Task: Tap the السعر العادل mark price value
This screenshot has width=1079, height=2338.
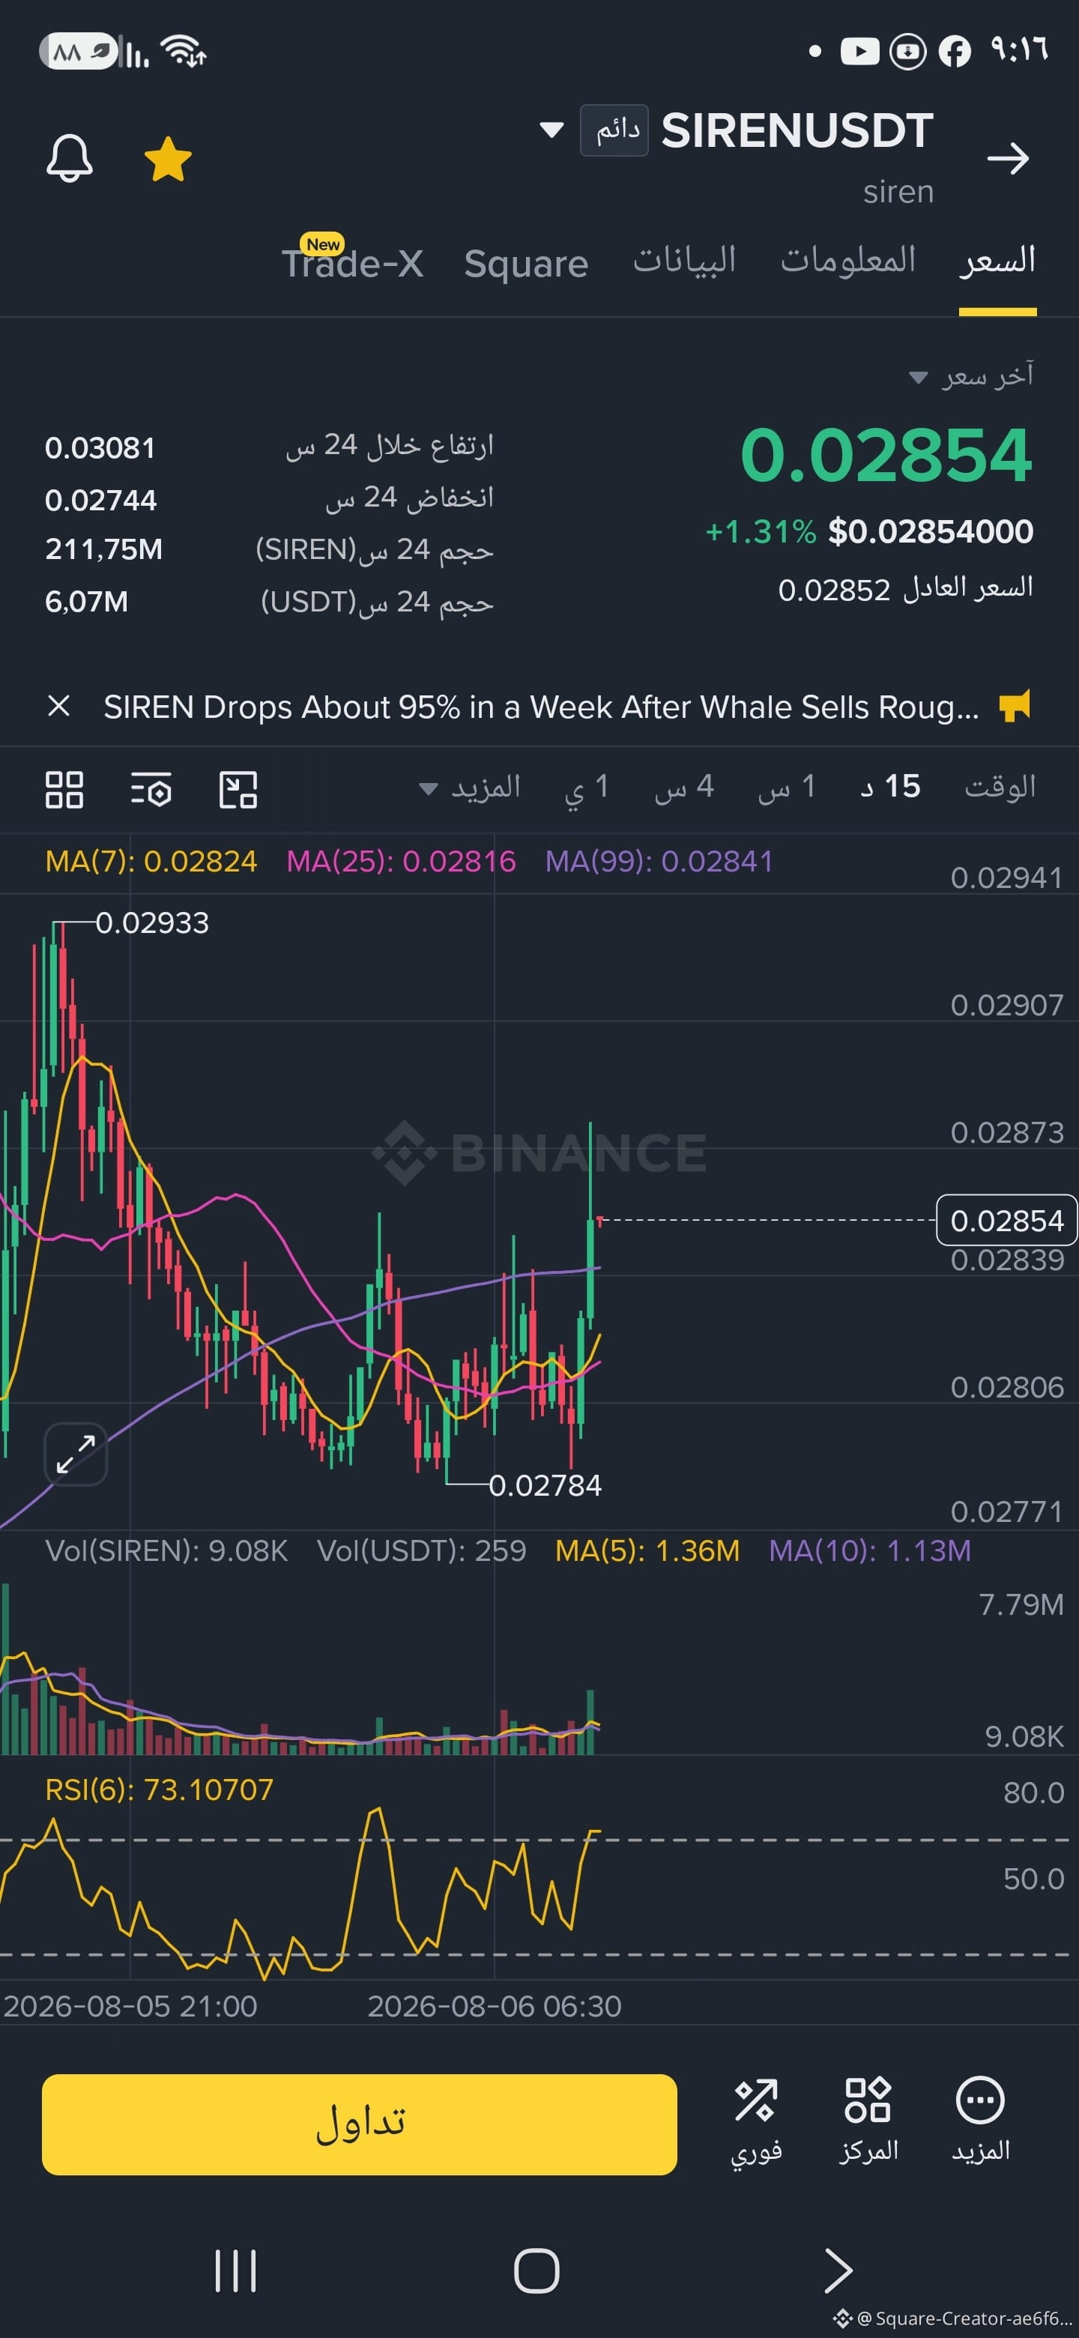Action: click(834, 590)
